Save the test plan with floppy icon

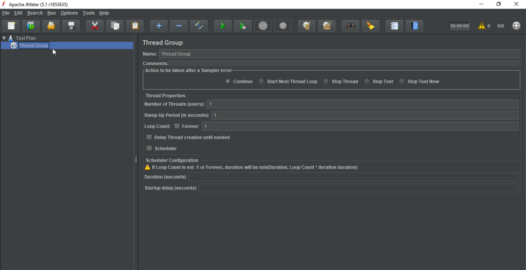[71, 26]
